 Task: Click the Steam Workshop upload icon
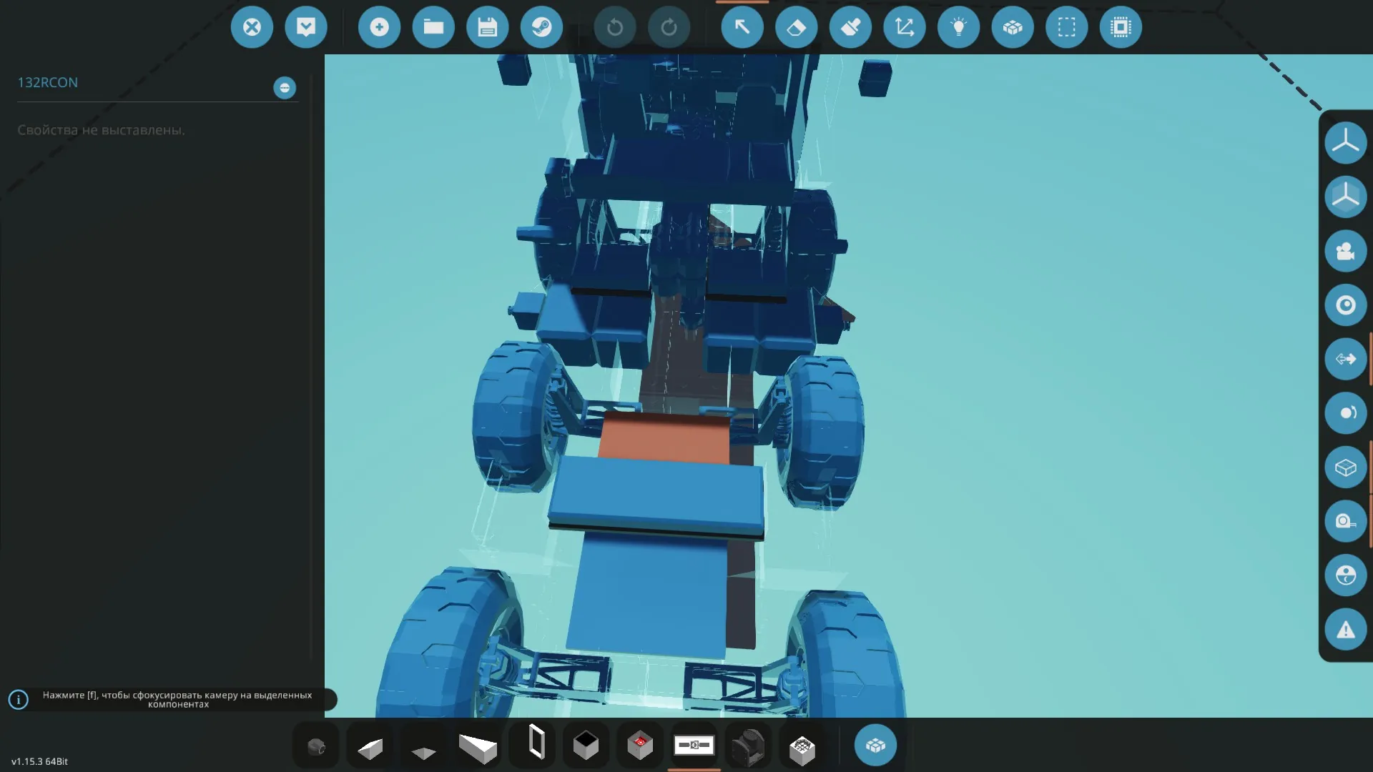[x=541, y=27]
